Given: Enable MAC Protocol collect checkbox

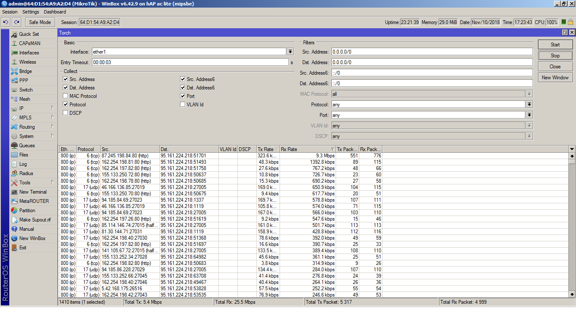Looking at the screenshot, I should [x=65, y=96].
